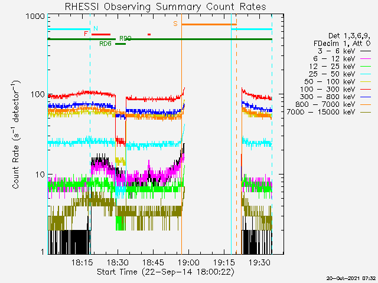This screenshot has height=283, width=378.
Task: Click the black line swatch for 3 - 6 keV
Action: [365, 51]
